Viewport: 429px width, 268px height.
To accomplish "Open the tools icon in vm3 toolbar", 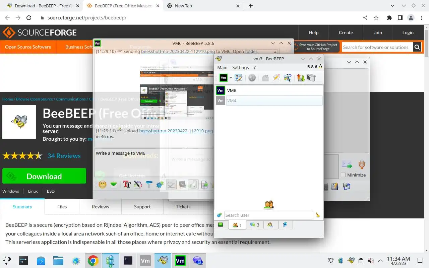I will pos(287,78).
